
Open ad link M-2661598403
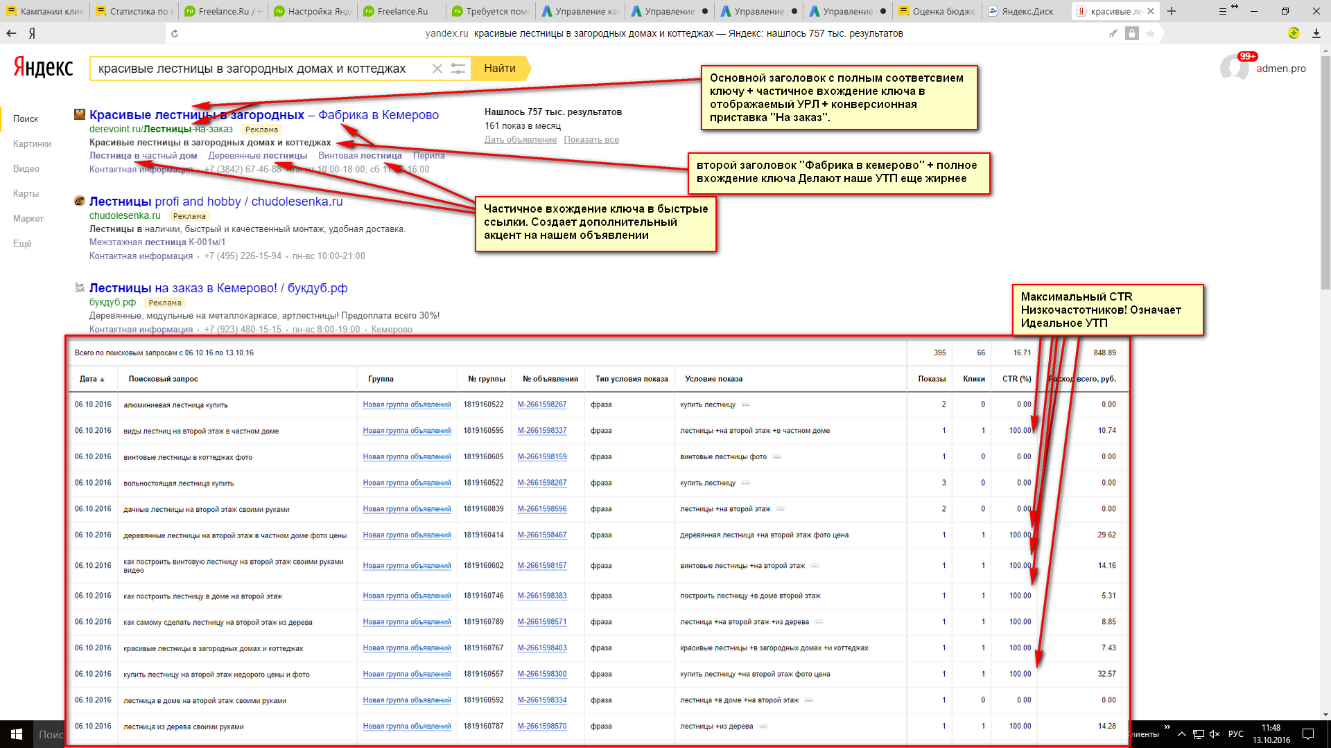(x=541, y=648)
